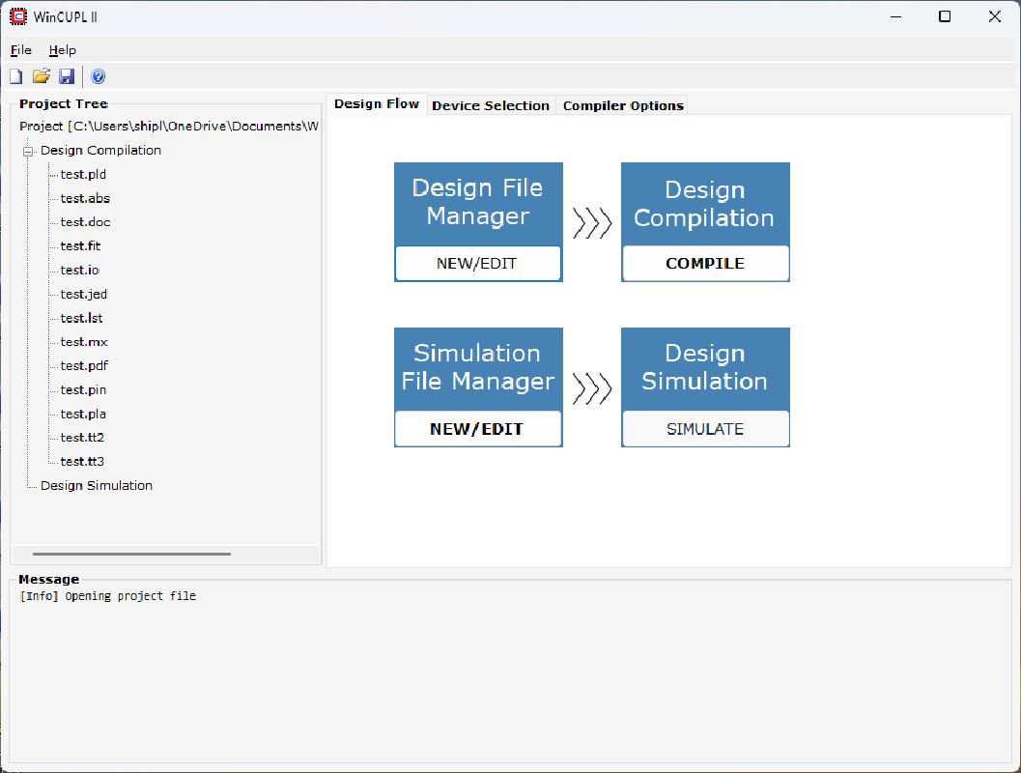The image size is (1021, 773).
Task: Click the Simulation File Manager header block
Action: pyautogui.click(x=478, y=368)
